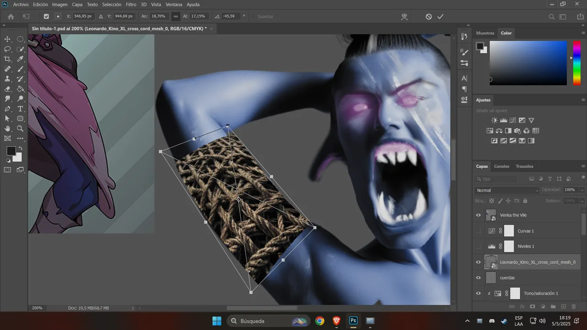587x330 pixels.
Task: Switch to the Muestras tab
Action: pos(485,33)
